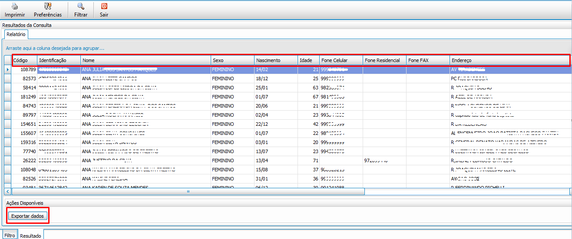This screenshot has width=572, height=239.
Task: Click horizontal scrollbar left arrow
Action: [7, 191]
